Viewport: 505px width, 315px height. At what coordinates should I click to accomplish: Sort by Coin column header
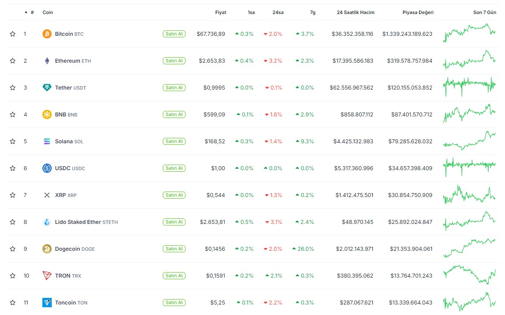[48, 12]
